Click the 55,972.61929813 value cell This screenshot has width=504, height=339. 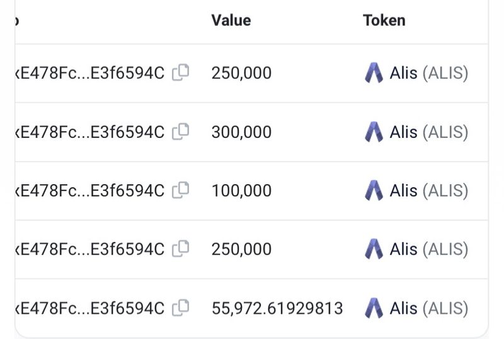click(277, 308)
